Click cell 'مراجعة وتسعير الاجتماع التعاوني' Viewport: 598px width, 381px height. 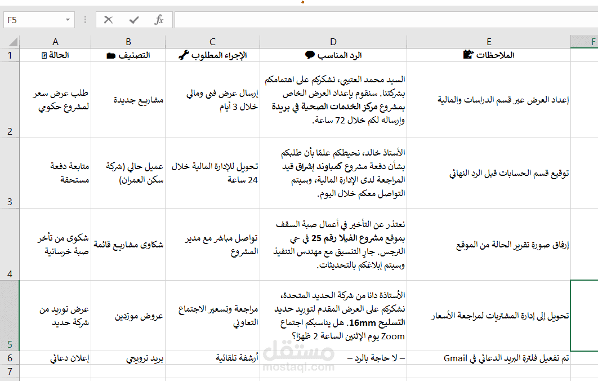coord(212,316)
